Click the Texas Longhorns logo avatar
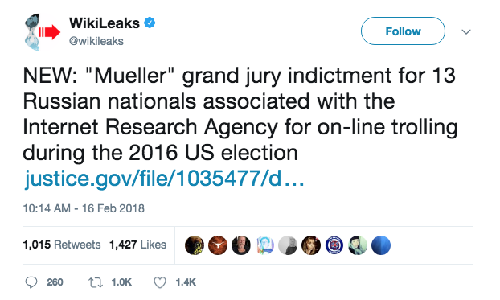The width and height of the screenshot is (500, 300). (x=218, y=245)
